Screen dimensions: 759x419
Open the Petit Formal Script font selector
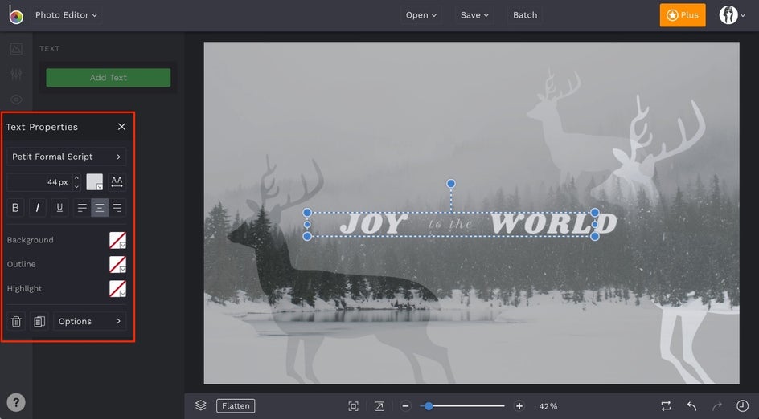(x=66, y=157)
